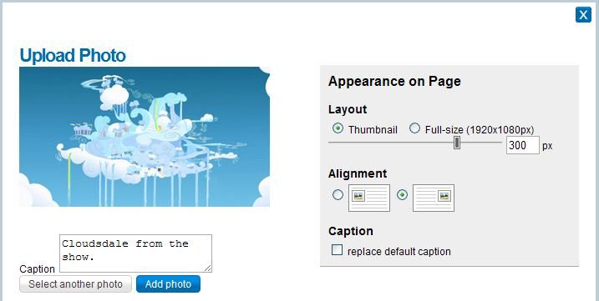The height and width of the screenshot is (301, 599).
Task: Click the Add photo button
Action: [168, 284]
